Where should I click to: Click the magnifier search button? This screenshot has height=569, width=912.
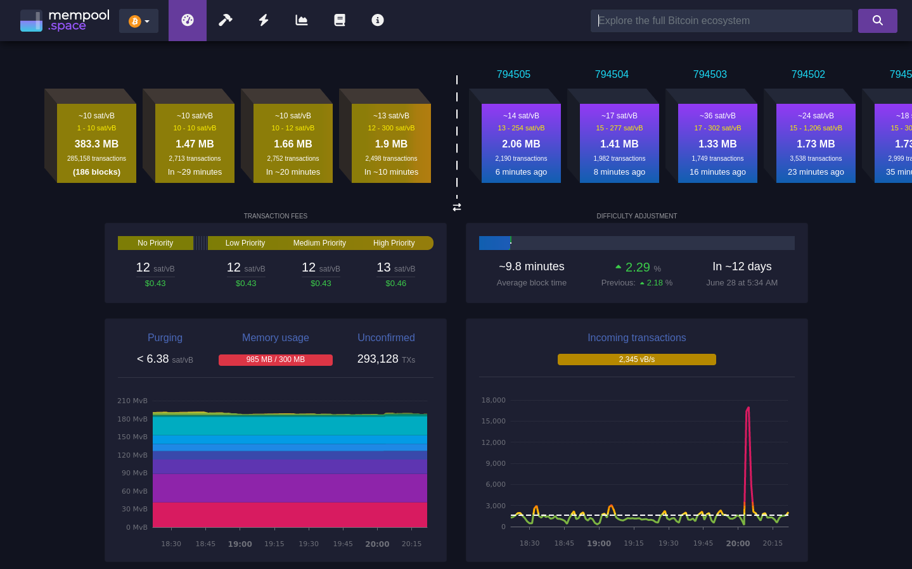(x=877, y=20)
